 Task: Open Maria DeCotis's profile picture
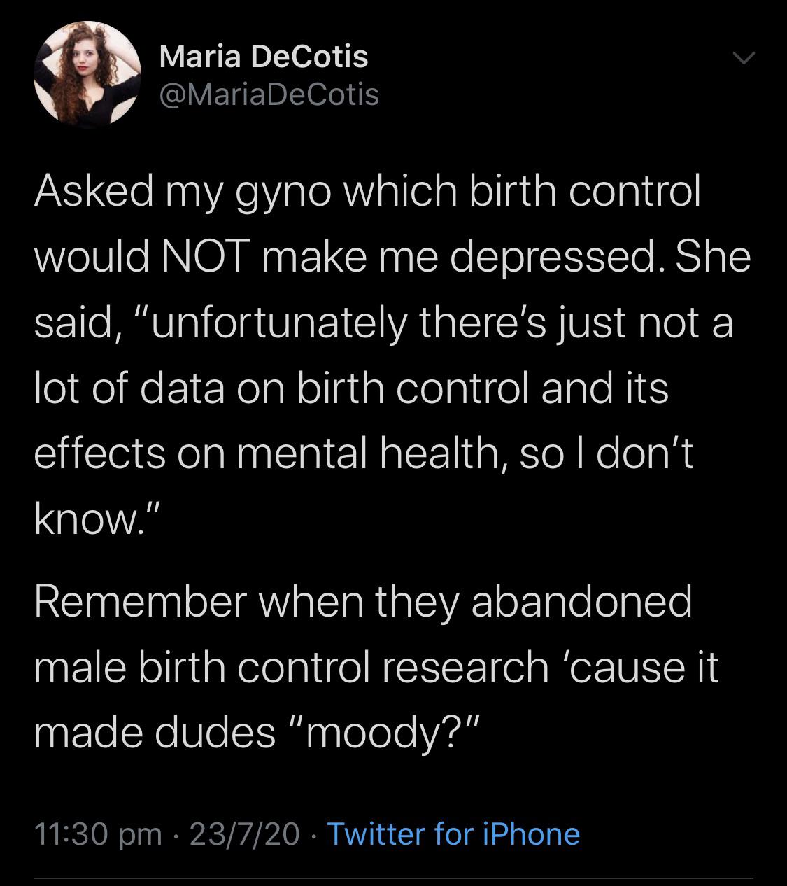pos(87,75)
